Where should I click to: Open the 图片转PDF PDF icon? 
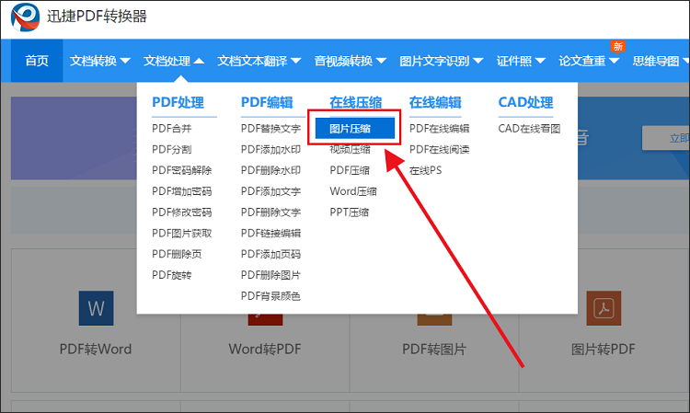click(604, 308)
